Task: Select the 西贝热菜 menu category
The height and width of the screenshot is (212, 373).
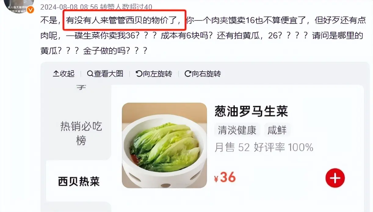Action: coord(79,181)
